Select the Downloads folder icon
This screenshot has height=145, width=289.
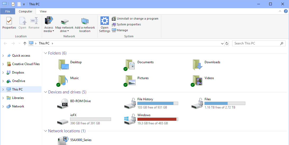coord(198,65)
